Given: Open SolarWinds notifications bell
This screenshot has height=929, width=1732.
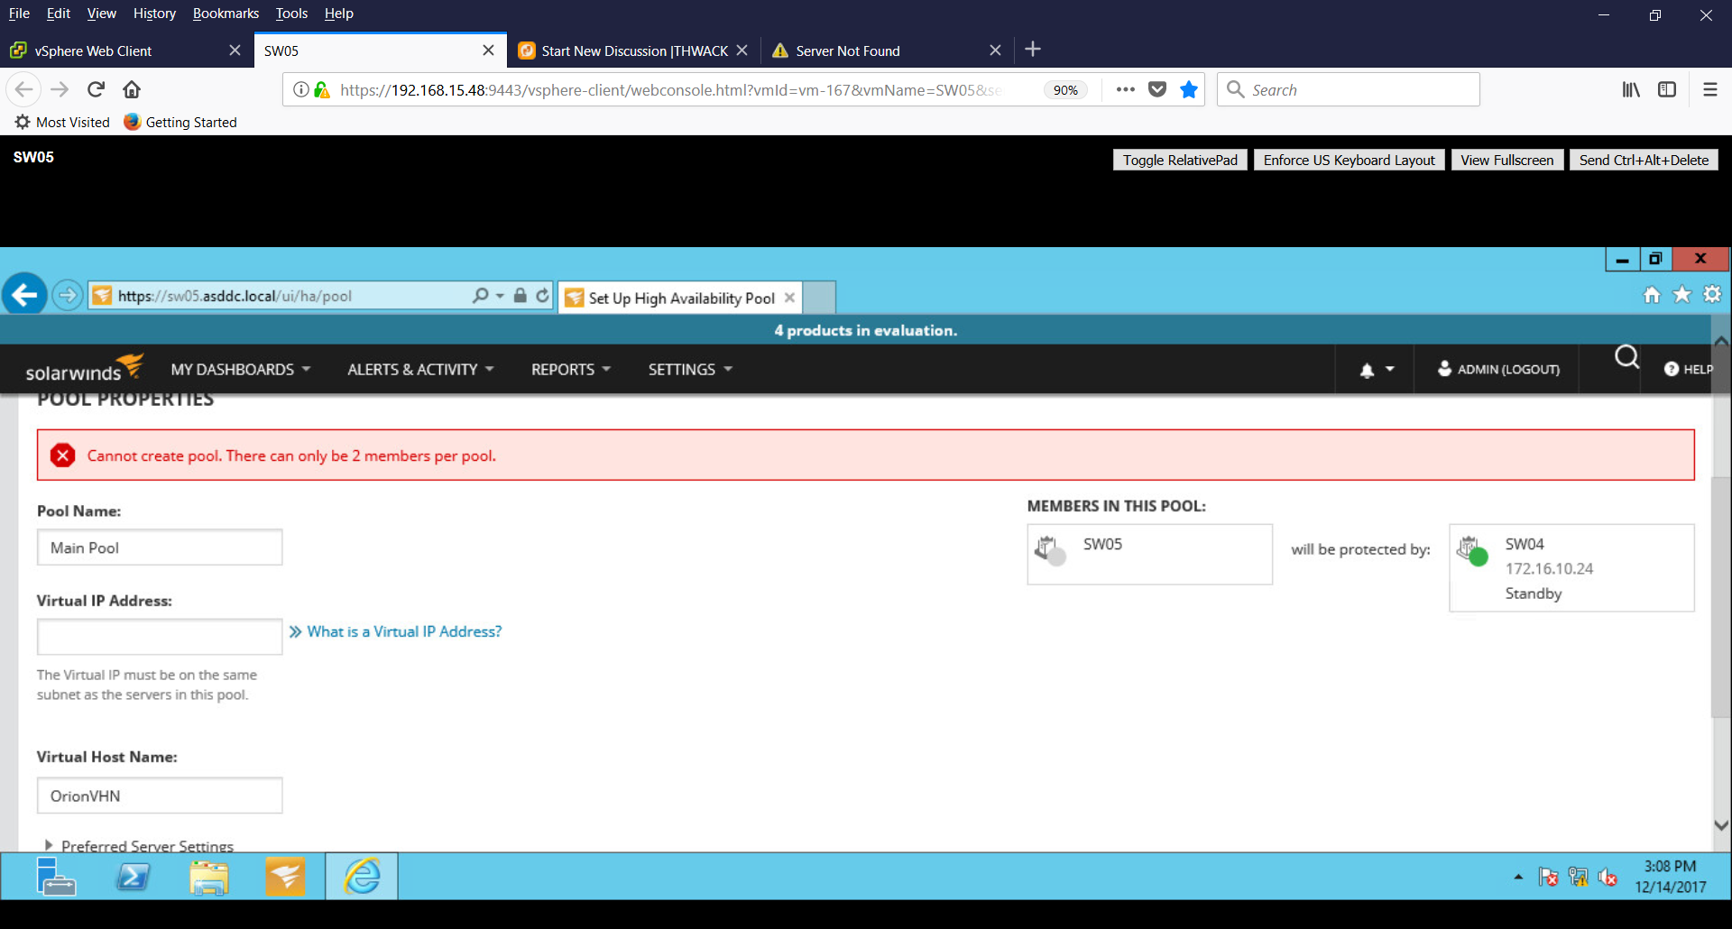Looking at the screenshot, I should (x=1367, y=370).
